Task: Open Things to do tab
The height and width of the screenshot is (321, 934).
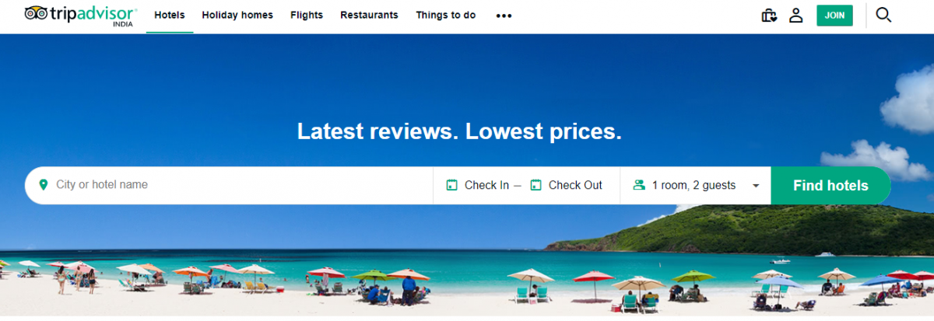Action: (x=445, y=15)
